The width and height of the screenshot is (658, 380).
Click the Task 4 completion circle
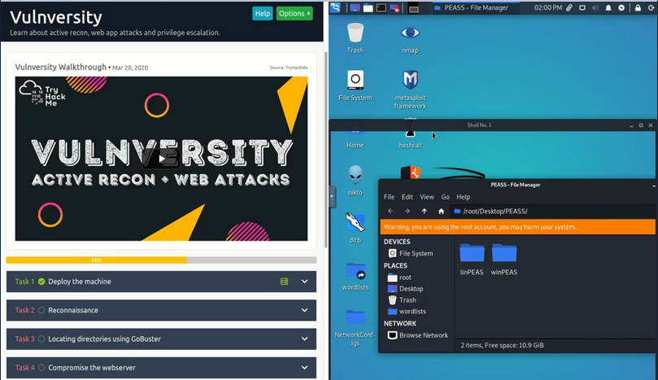(x=41, y=368)
